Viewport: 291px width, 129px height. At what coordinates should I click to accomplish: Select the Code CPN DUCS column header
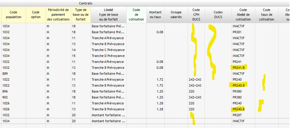(196, 15)
